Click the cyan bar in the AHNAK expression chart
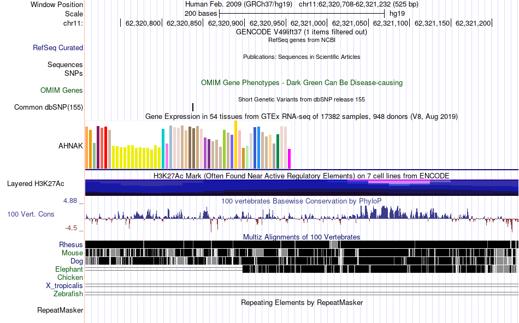The width and height of the screenshot is (519, 323). click(163, 149)
